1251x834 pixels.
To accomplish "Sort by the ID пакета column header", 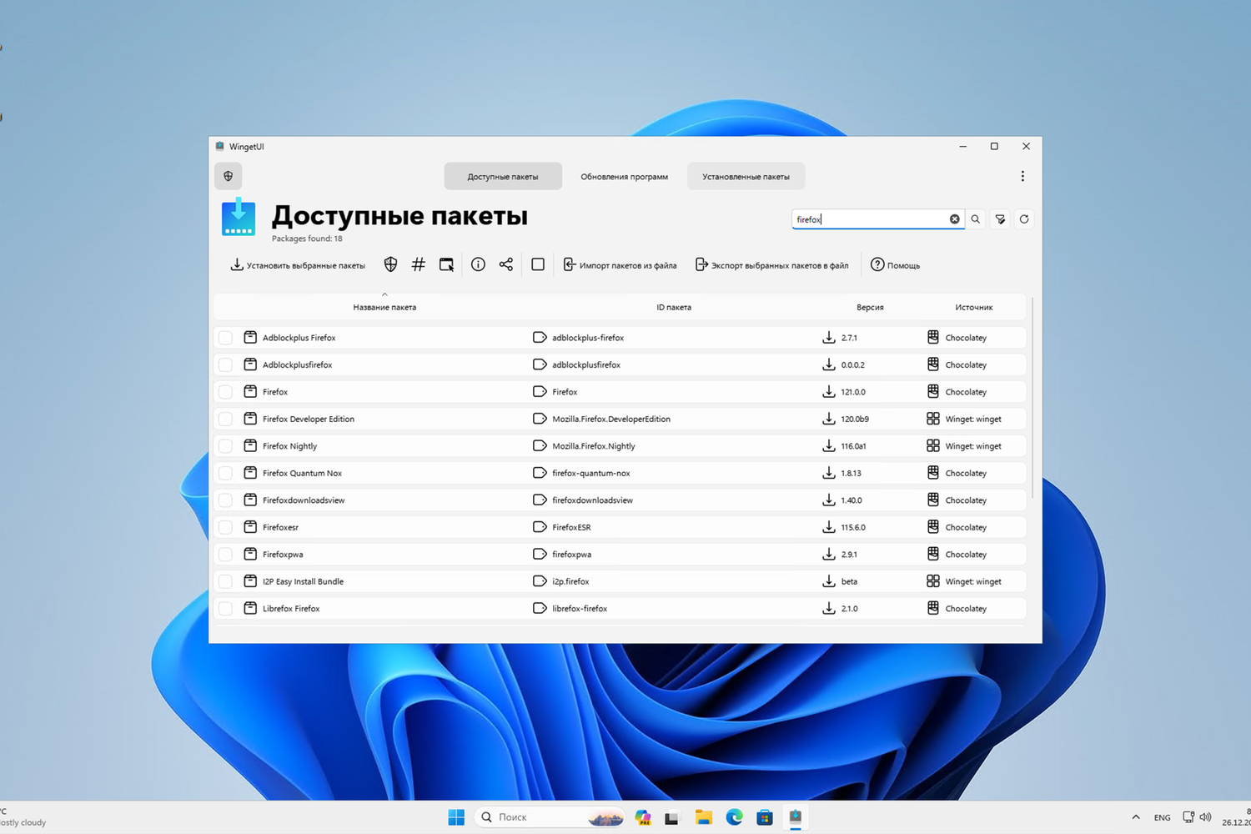I will 674,307.
